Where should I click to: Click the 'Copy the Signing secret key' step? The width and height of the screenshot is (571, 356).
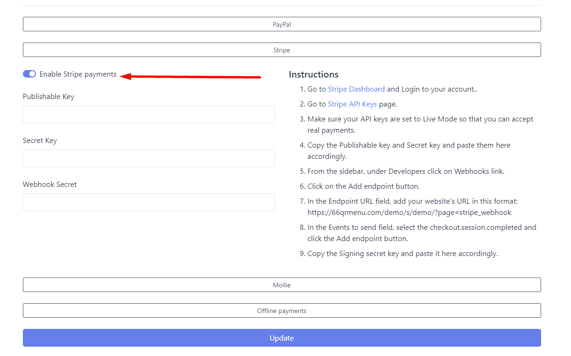(x=402, y=254)
